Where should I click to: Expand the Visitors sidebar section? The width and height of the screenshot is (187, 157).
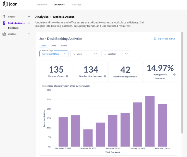click(29, 34)
